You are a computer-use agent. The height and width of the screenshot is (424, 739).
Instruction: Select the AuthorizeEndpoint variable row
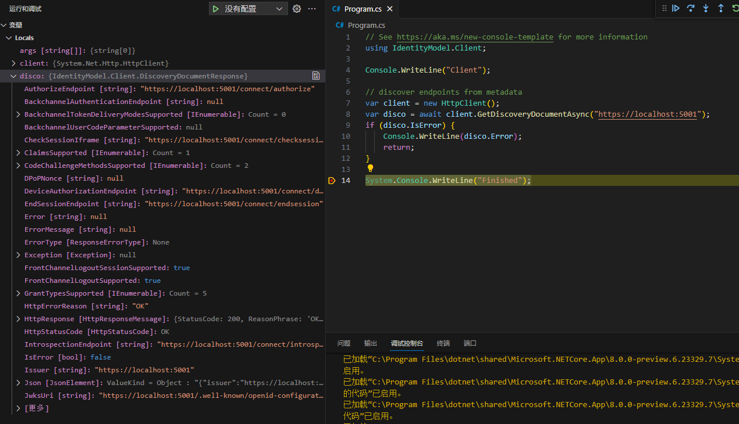click(x=162, y=89)
